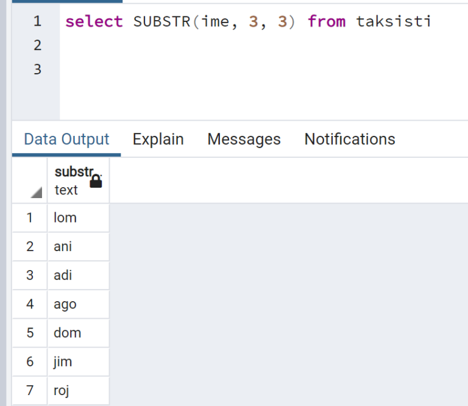
Task: Select the cell containing 'ago'
Action: point(79,304)
